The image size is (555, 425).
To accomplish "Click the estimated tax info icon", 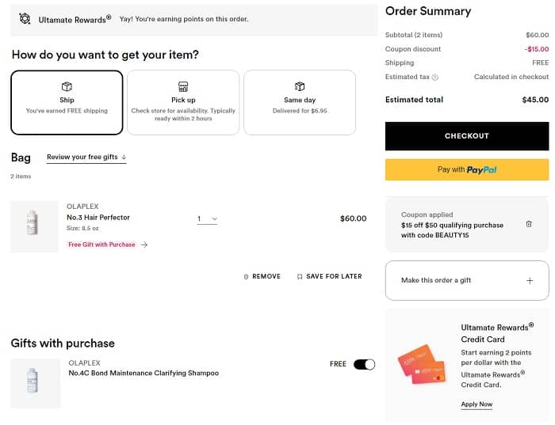I will (x=435, y=78).
